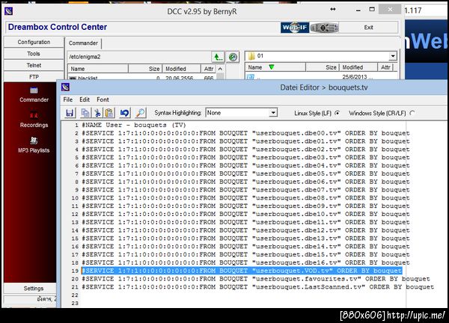Select the parent folder icon in right pane

coord(251,77)
